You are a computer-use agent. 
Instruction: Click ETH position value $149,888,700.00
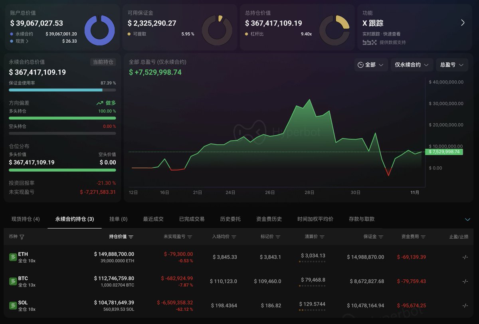[114, 254]
